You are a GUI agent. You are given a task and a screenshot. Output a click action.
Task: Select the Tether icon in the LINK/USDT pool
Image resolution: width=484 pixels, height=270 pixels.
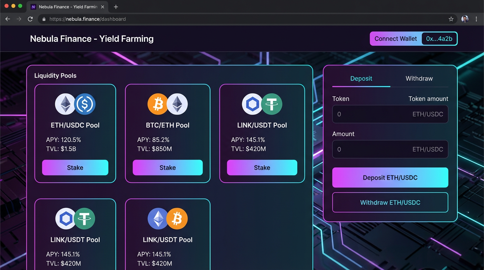pos(272,104)
